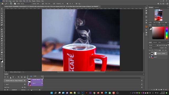Open the Character panel icon
Viewport: 169px width, 95px height.
pos(146,20)
